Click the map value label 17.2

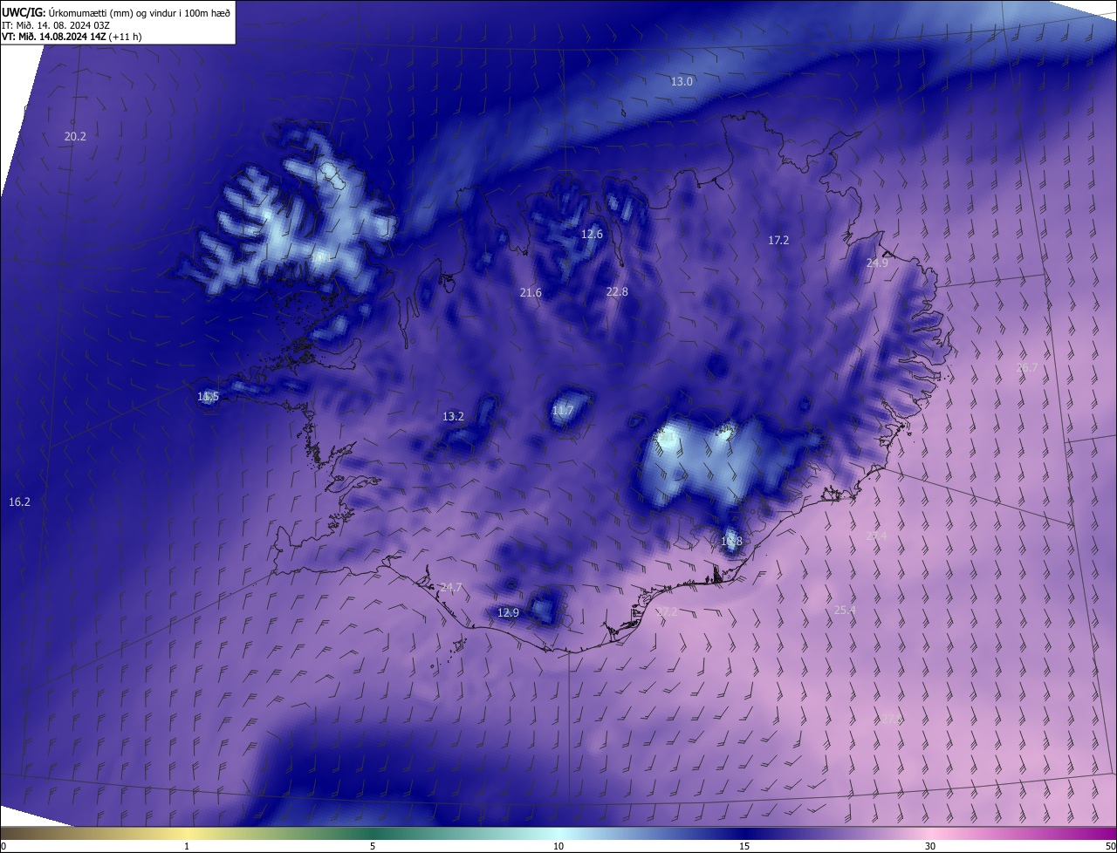click(x=778, y=240)
